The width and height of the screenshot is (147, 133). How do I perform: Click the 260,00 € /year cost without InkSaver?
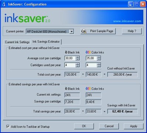click(123, 75)
